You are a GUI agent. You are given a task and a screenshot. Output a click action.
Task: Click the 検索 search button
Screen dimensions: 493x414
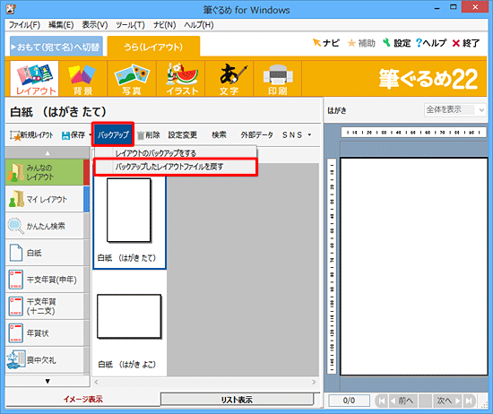(219, 135)
